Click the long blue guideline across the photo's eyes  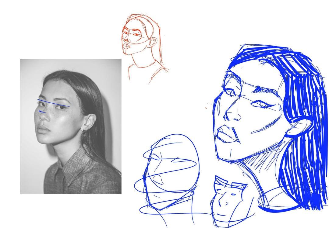tap(54, 103)
